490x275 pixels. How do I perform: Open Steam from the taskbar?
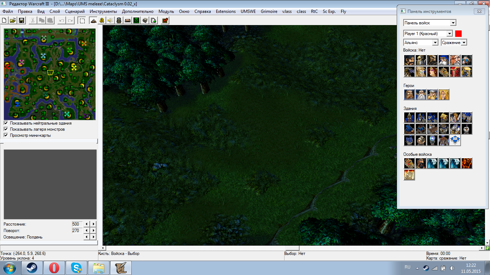[x=32, y=268]
